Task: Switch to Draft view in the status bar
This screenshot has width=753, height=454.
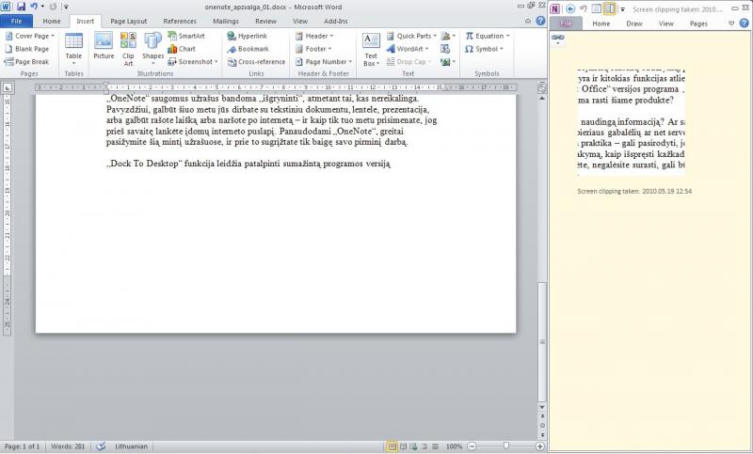Action: [435, 446]
